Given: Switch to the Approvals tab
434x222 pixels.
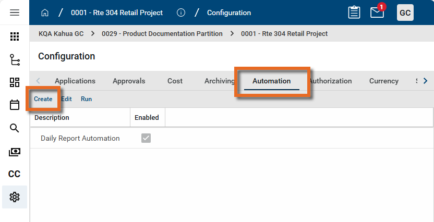Looking at the screenshot, I should 129,81.
